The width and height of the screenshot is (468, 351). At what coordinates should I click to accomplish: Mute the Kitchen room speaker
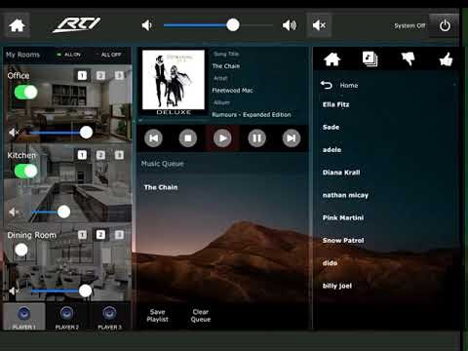point(14,212)
